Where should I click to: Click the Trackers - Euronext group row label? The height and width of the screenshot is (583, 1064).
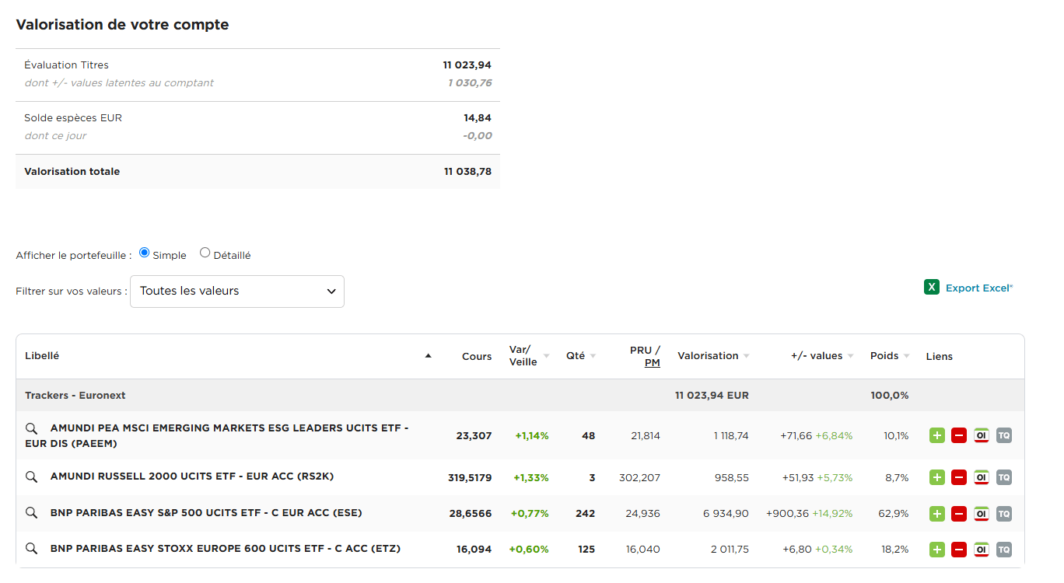point(75,396)
